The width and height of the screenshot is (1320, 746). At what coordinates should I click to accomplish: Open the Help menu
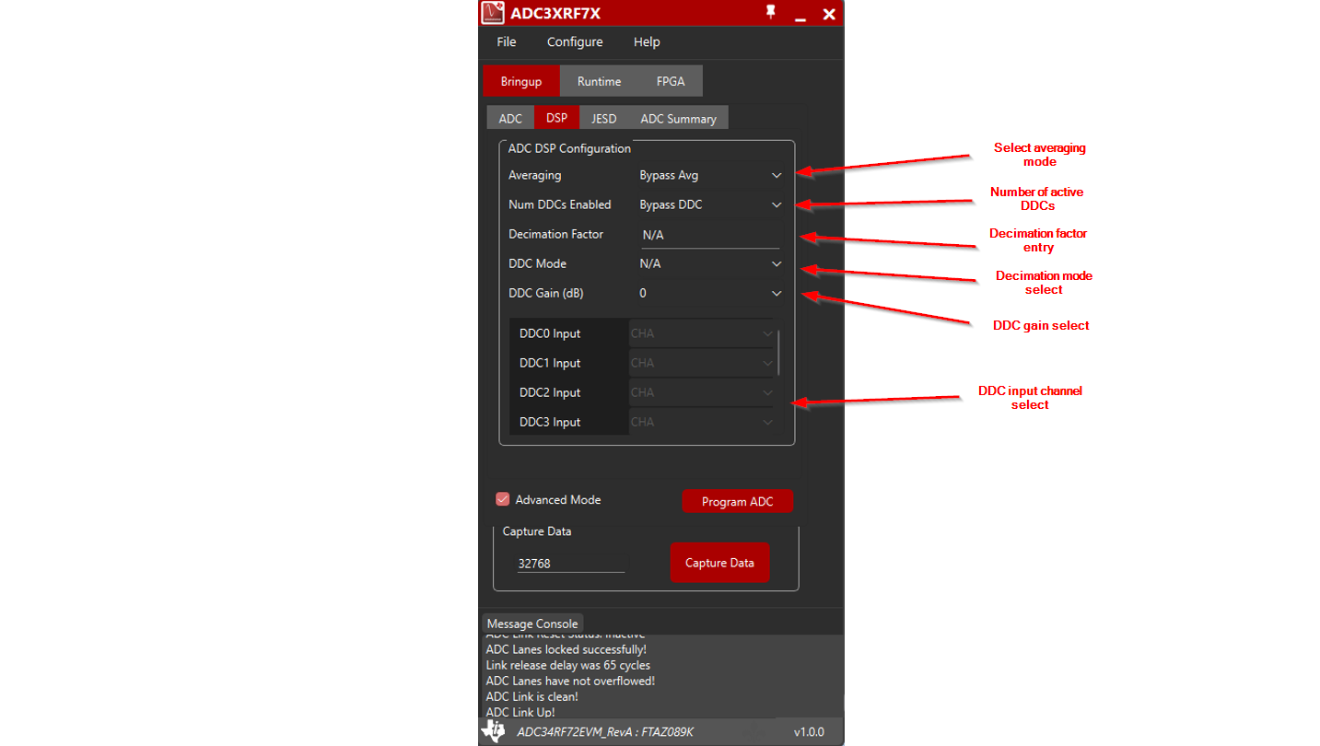647,41
